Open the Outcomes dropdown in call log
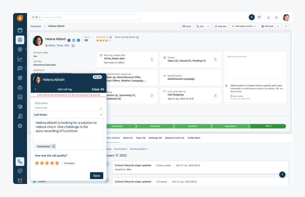The image size is (305, 197). pos(68,108)
